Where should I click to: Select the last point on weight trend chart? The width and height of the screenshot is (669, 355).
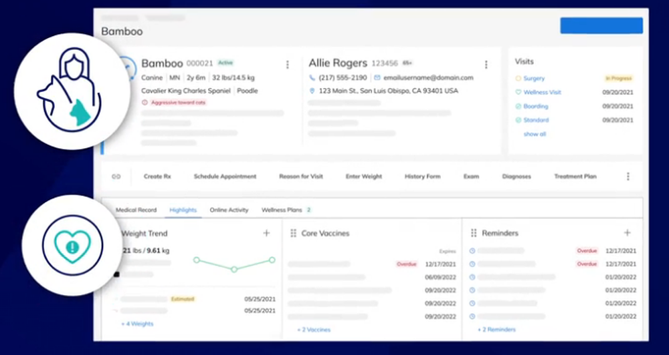click(x=272, y=260)
